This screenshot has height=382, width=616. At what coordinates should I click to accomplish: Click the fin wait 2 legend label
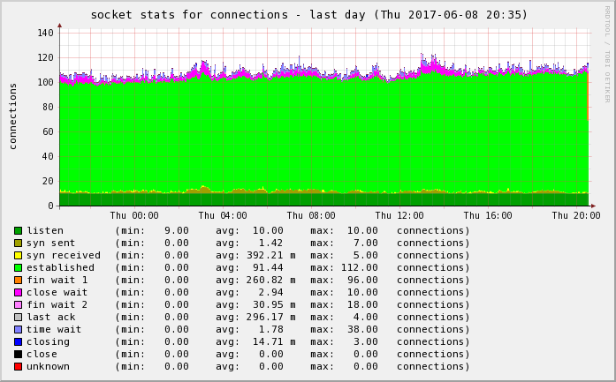tap(57, 304)
